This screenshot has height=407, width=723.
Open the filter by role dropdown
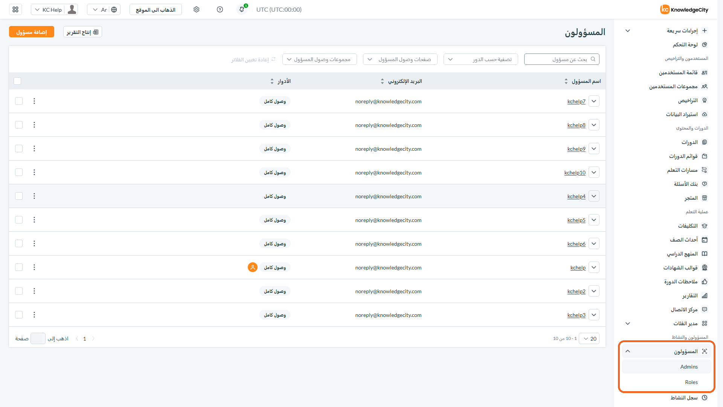tap(480, 59)
